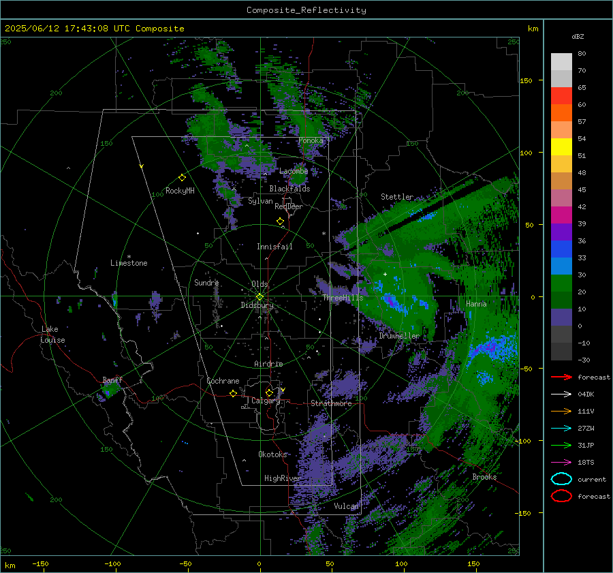613x573 pixels.
Task: Pick the brown 45–48 dBZ swatch
Action: click(x=561, y=181)
